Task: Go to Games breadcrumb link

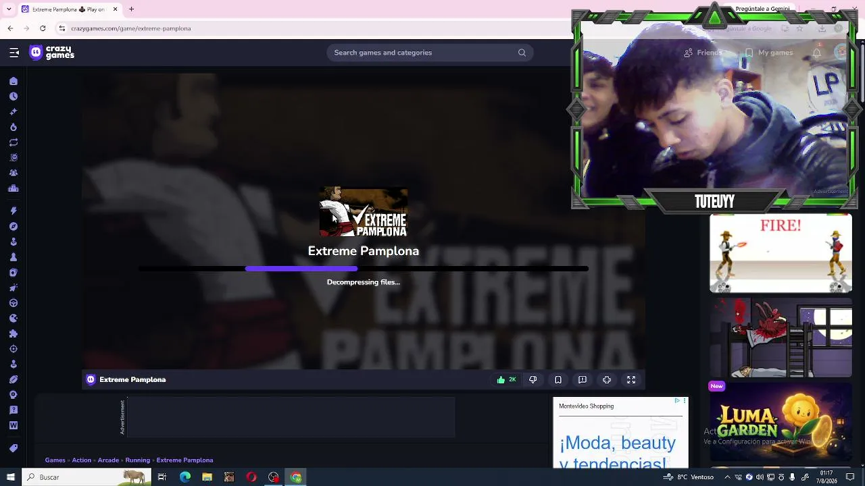Action: 55,460
